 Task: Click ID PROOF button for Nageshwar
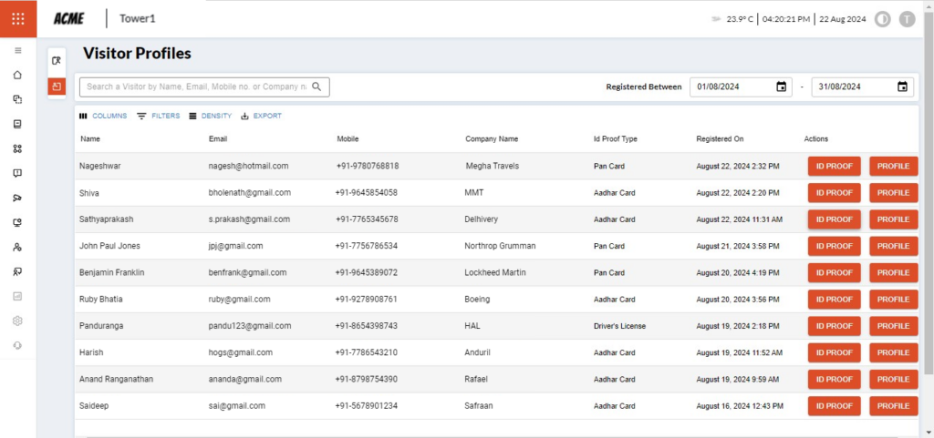pos(834,167)
